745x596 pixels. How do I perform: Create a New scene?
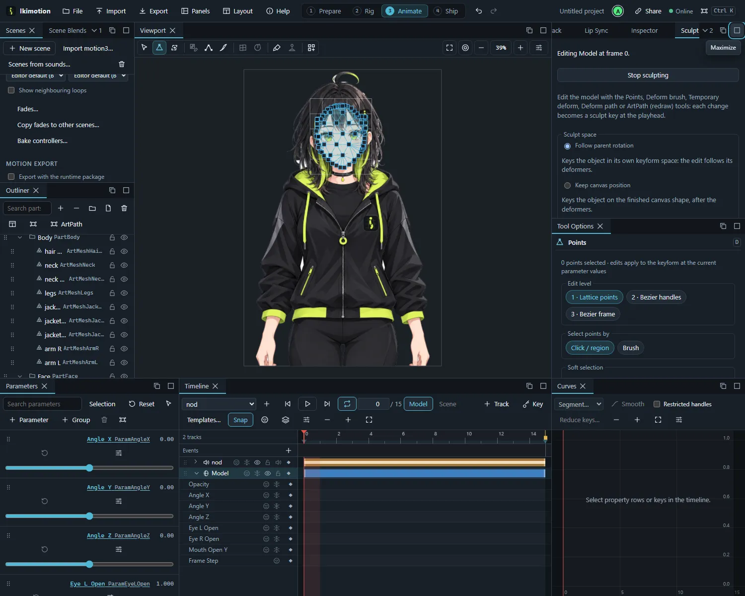coord(30,48)
